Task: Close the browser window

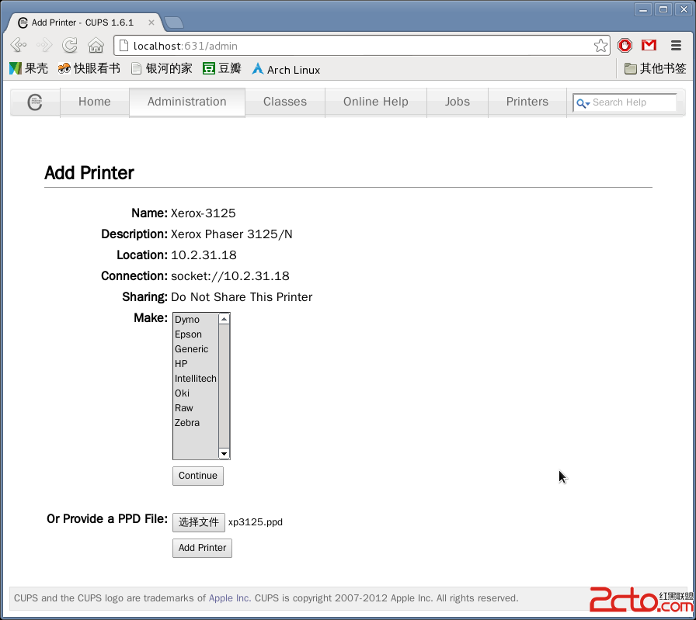Action: [x=684, y=9]
